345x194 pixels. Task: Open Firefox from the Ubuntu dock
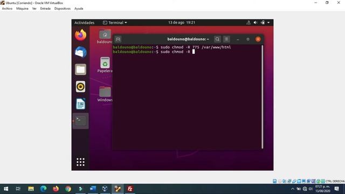coord(80,35)
